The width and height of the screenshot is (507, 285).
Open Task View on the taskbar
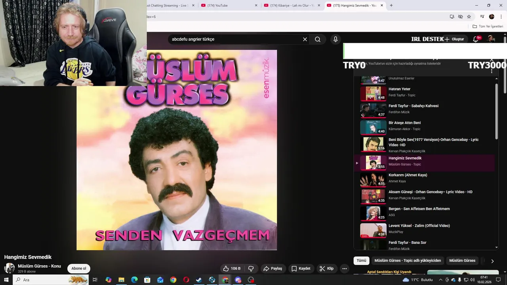pos(95,280)
